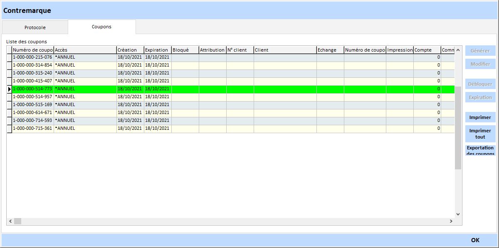Click the Accès column header
Screen dimensions: 499x248
(x=85, y=50)
